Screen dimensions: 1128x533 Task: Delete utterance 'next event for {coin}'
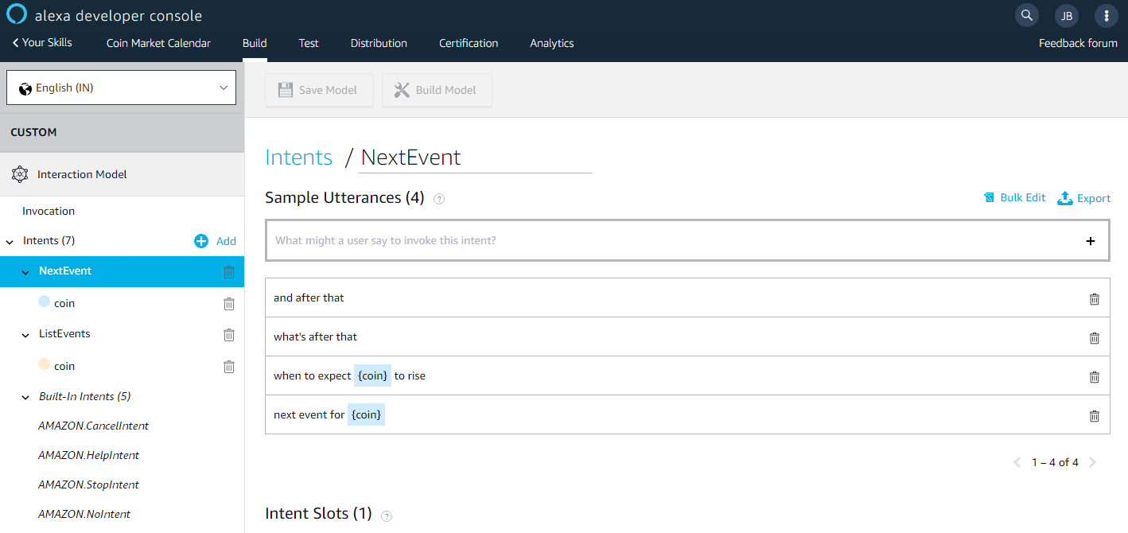1094,415
